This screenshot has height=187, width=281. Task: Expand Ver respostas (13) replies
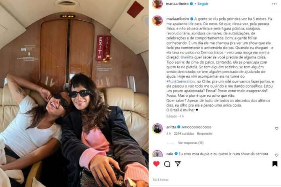191,143
